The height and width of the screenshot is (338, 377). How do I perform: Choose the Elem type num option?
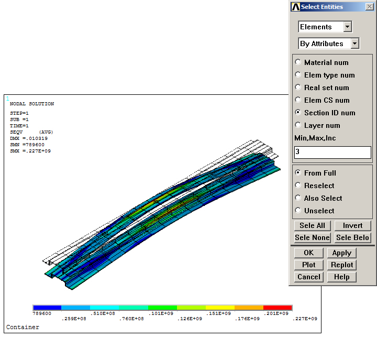pos(298,75)
